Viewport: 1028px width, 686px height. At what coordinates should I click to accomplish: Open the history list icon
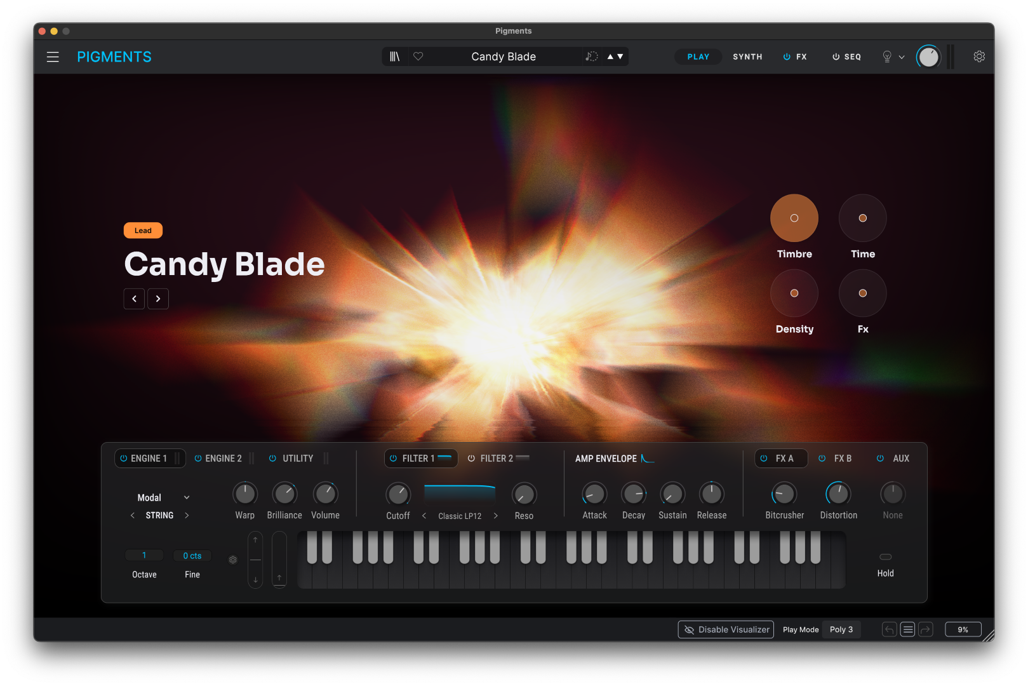[x=907, y=629]
